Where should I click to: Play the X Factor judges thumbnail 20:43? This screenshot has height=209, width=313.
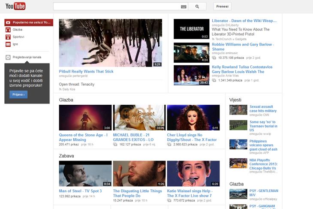pyautogui.click(x=191, y=76)
